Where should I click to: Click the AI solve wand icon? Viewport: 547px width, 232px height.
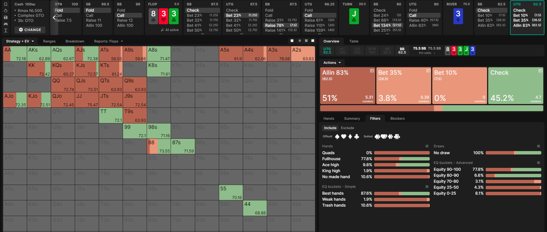point(163,30)
